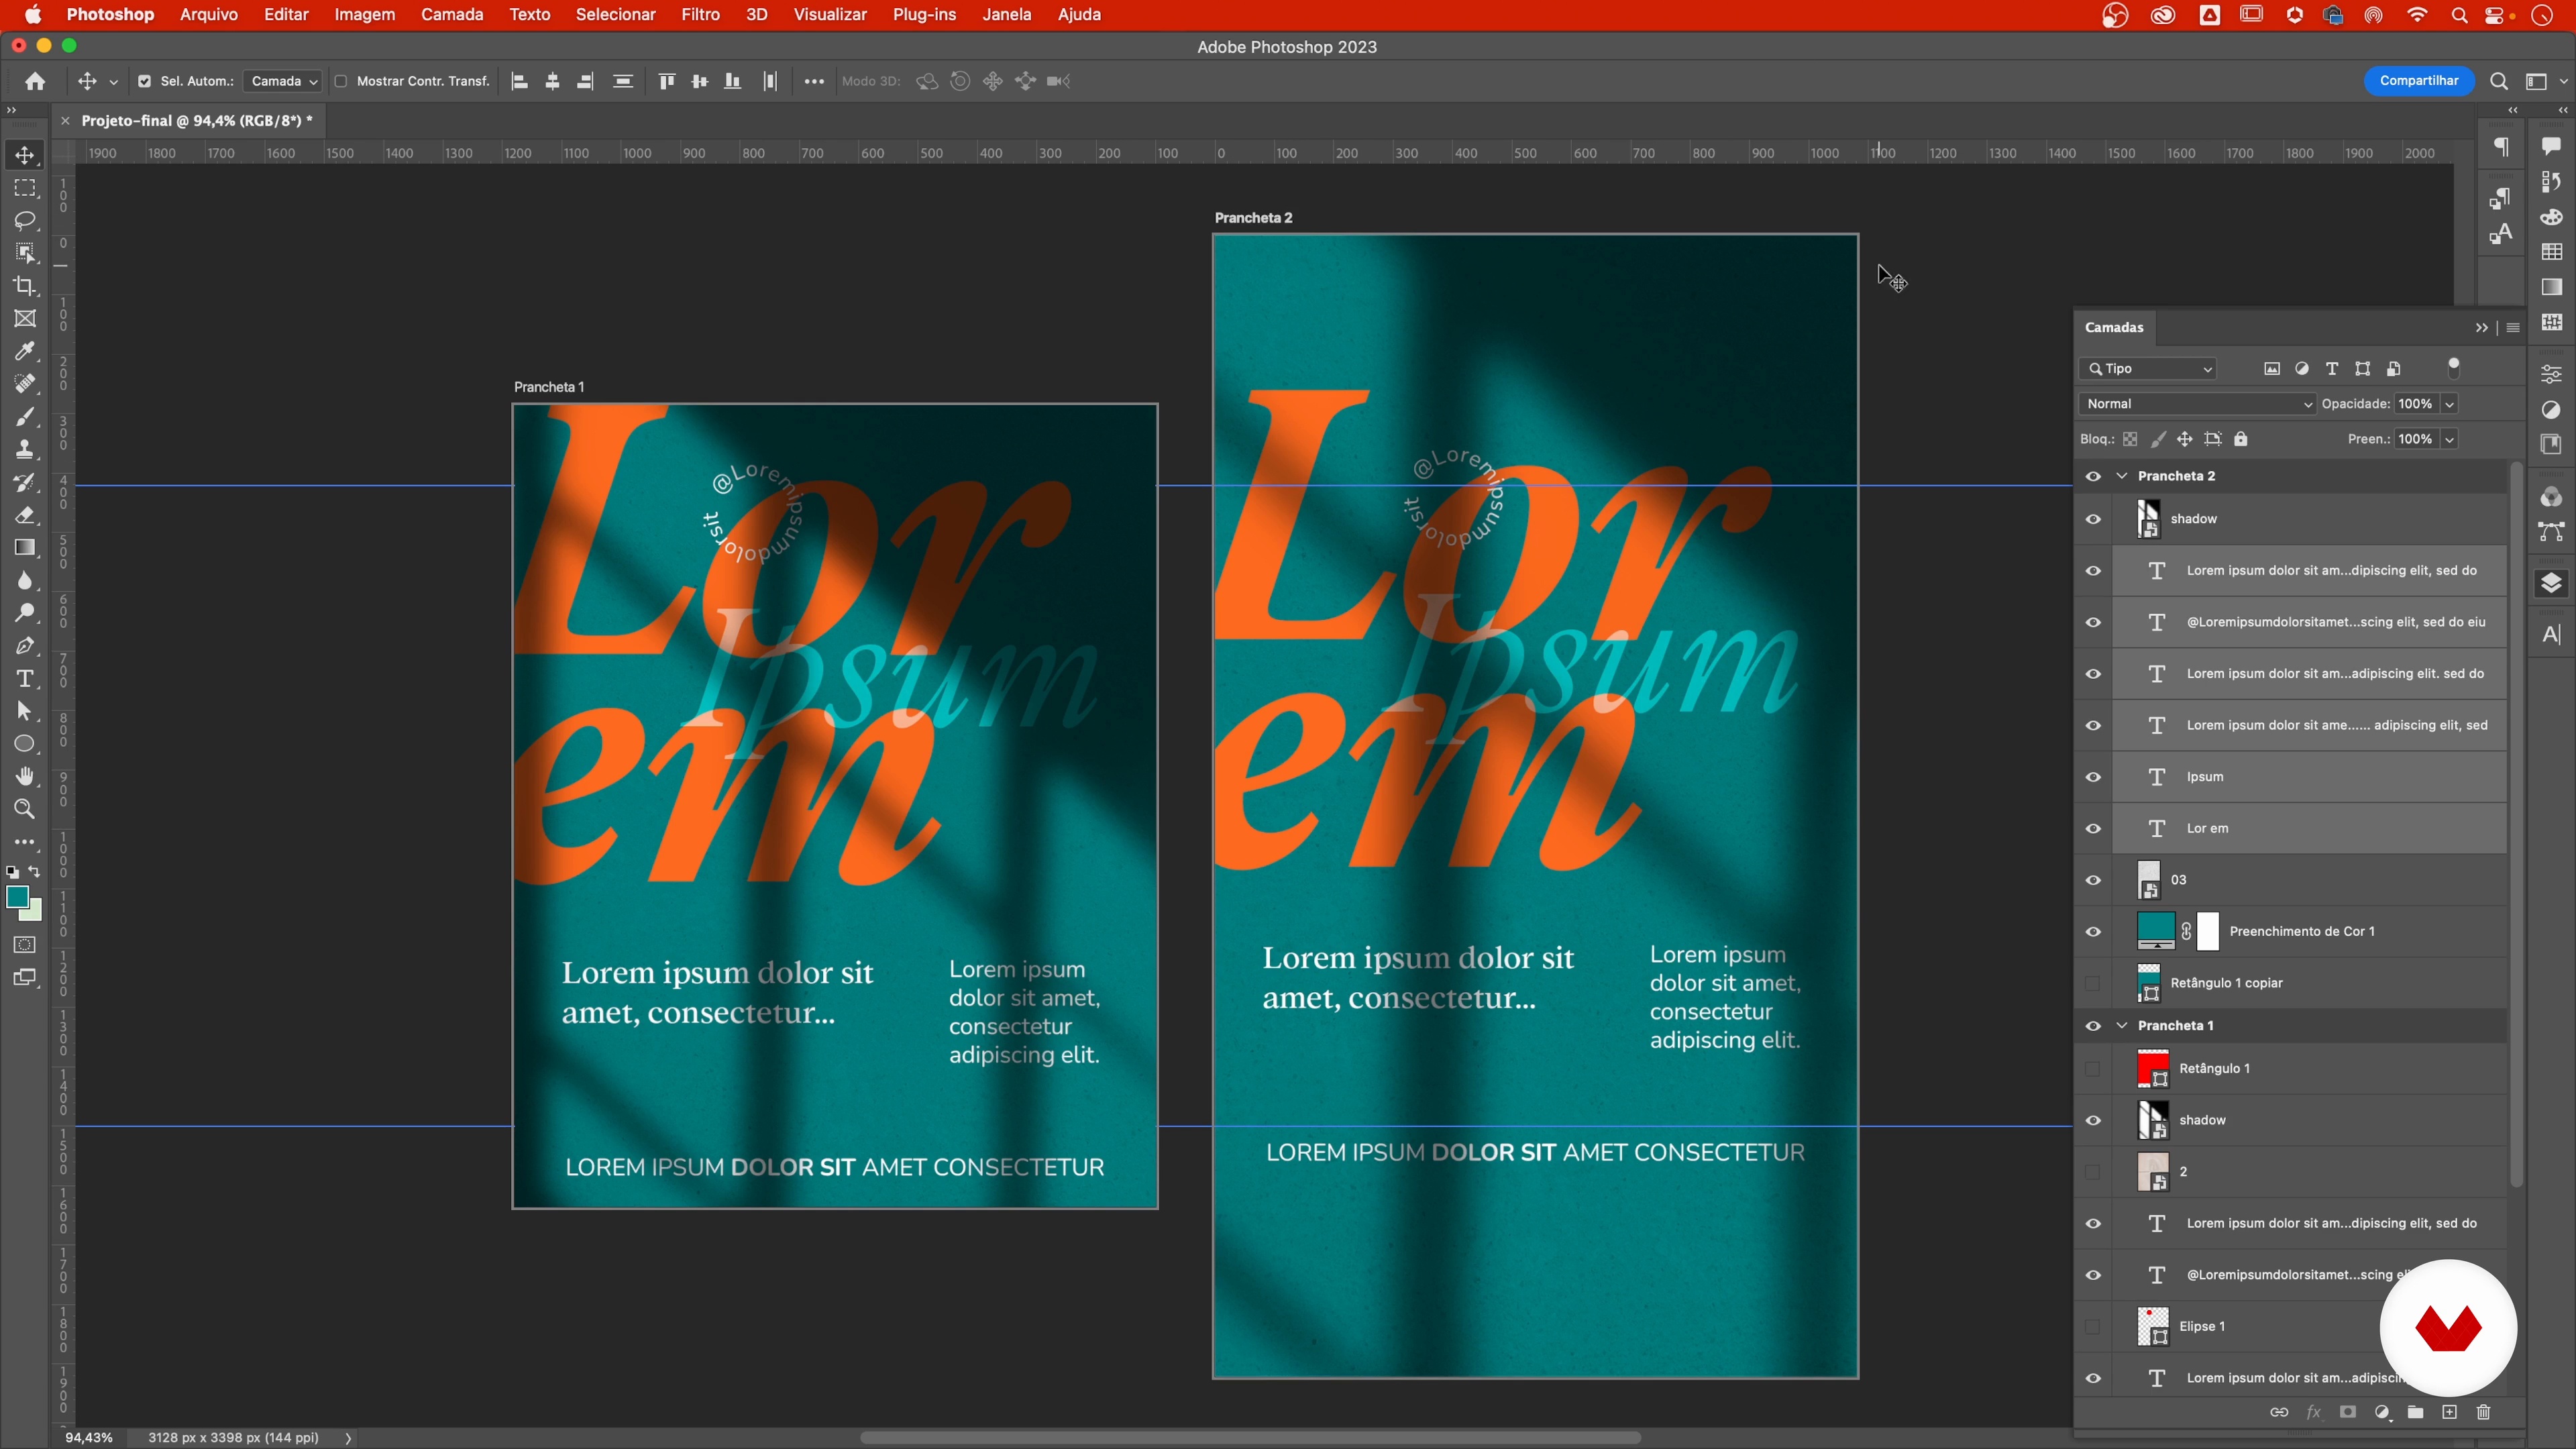Add a layer mask icon

[x=2347, y=1412]
